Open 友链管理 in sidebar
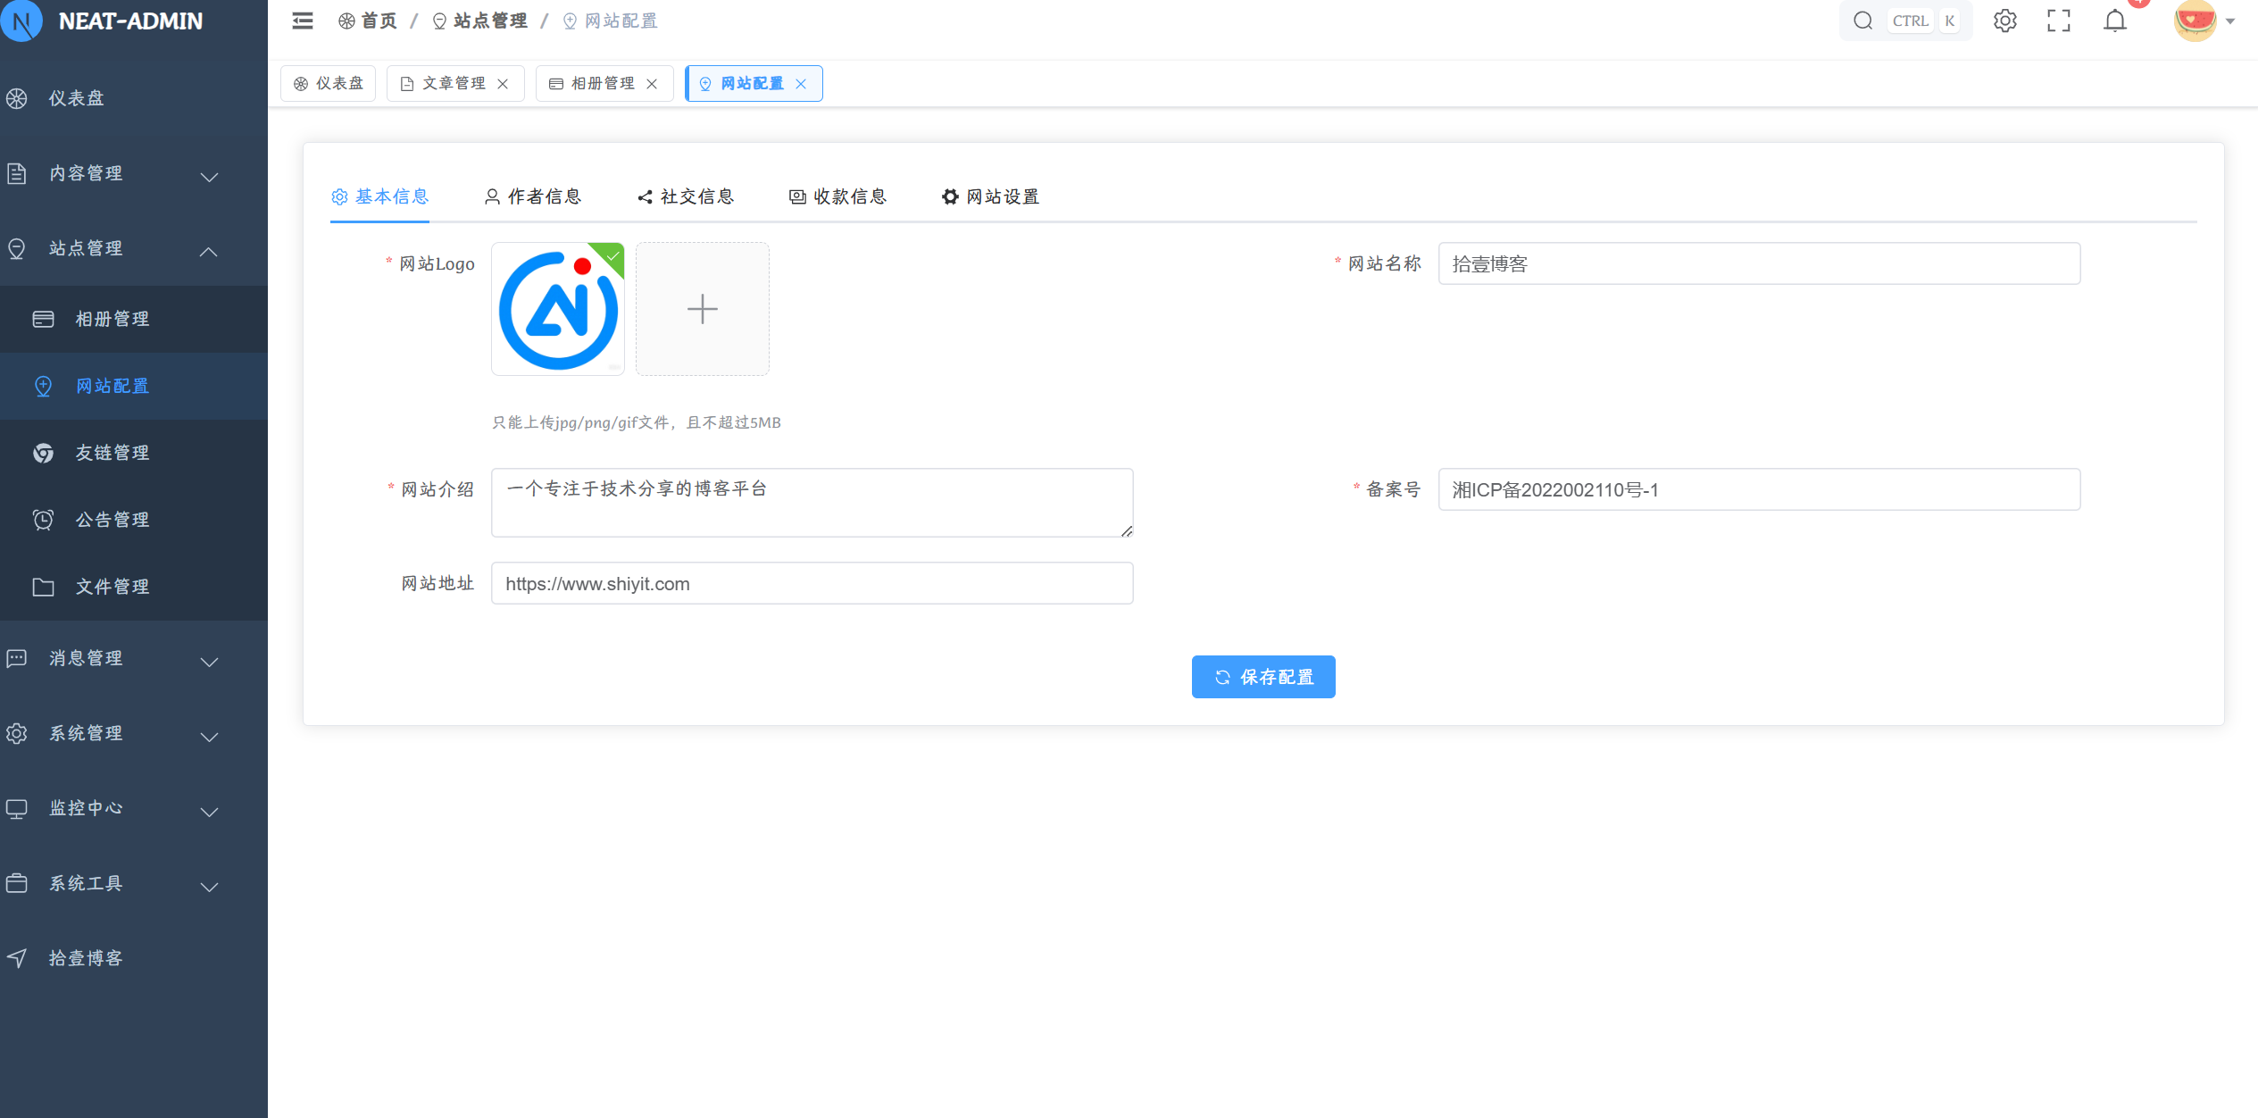Viewport: 2258px width, 1118px height. click(x=112, y=453)
